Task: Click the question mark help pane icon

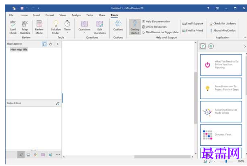Action: click(203, 46)
